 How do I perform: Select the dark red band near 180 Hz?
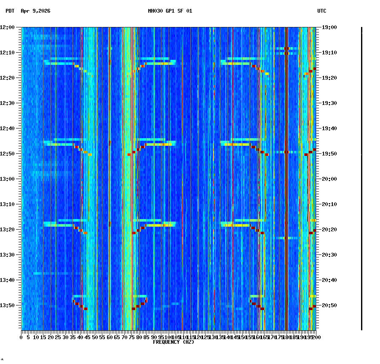click(x=286, y=169)
